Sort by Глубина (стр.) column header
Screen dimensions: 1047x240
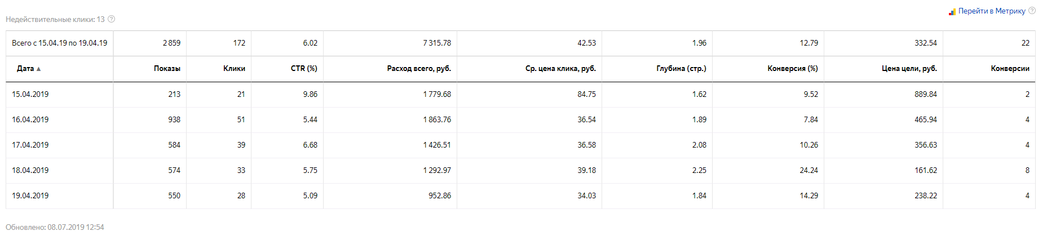pyautogui.click(x=681, y=69)
